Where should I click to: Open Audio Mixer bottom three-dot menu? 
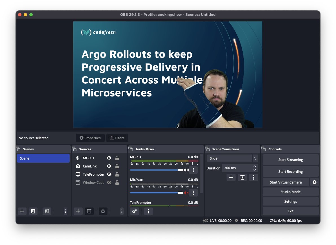pos(148,211)
